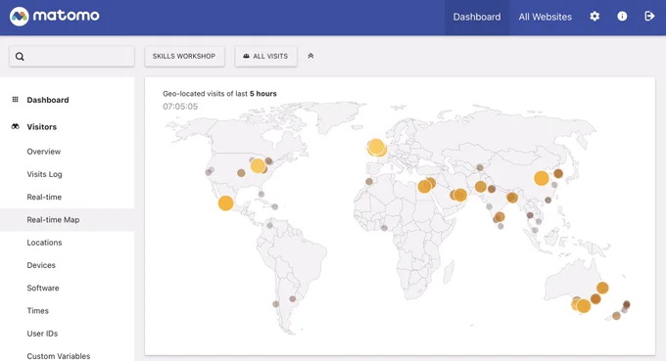This screenshot has height=361, width=666.
Task: Go to the Real-time page
Action: 44,197
